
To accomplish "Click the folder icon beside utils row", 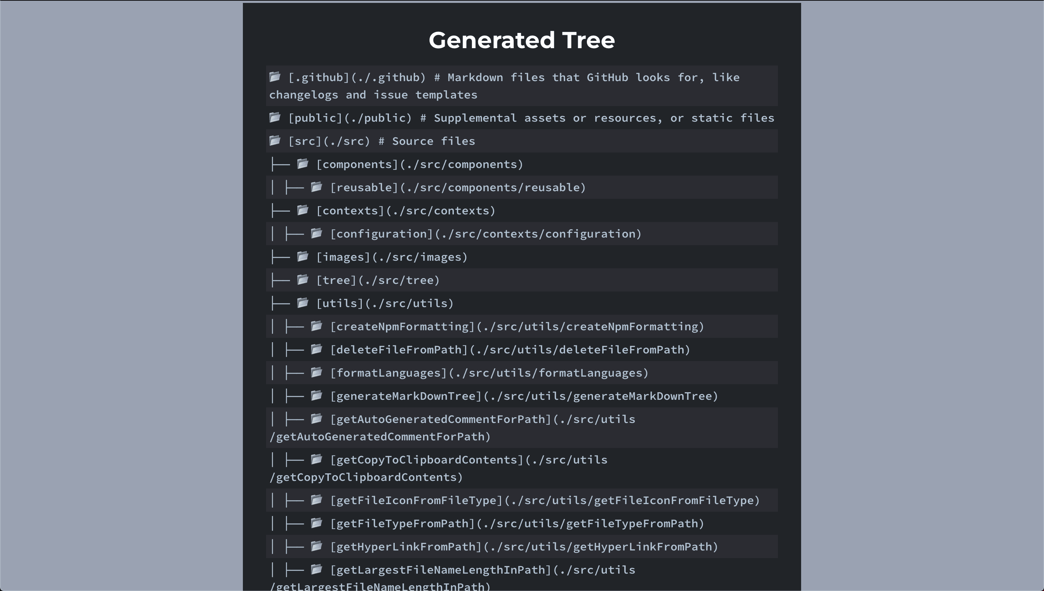I will 303,302.
